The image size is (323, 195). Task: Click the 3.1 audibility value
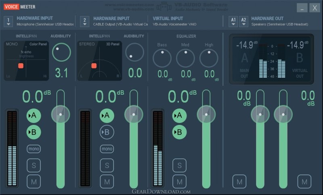pos(61,73)
